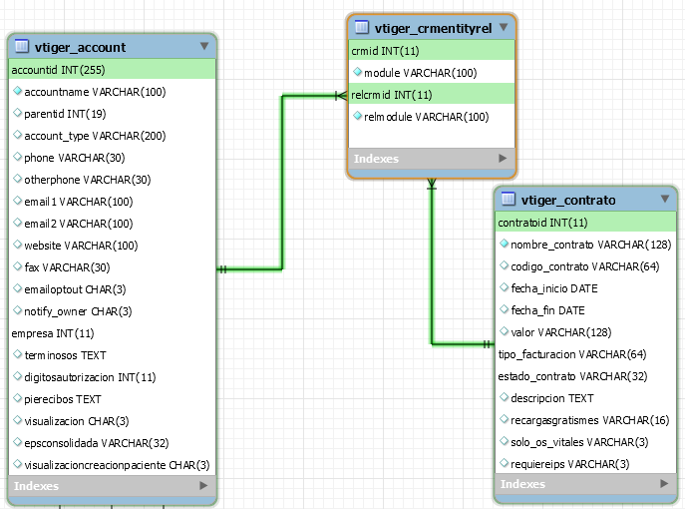Click diamond icon beside module column
The width and height of the screenshot is (685, 509).
click(x=357, y=72)
